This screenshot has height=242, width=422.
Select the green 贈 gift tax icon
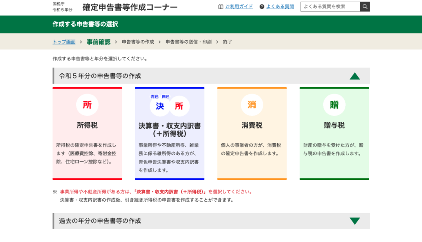334,105
